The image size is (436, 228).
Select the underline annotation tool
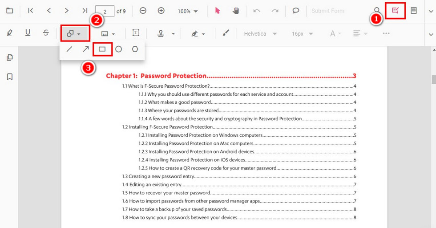28,33
